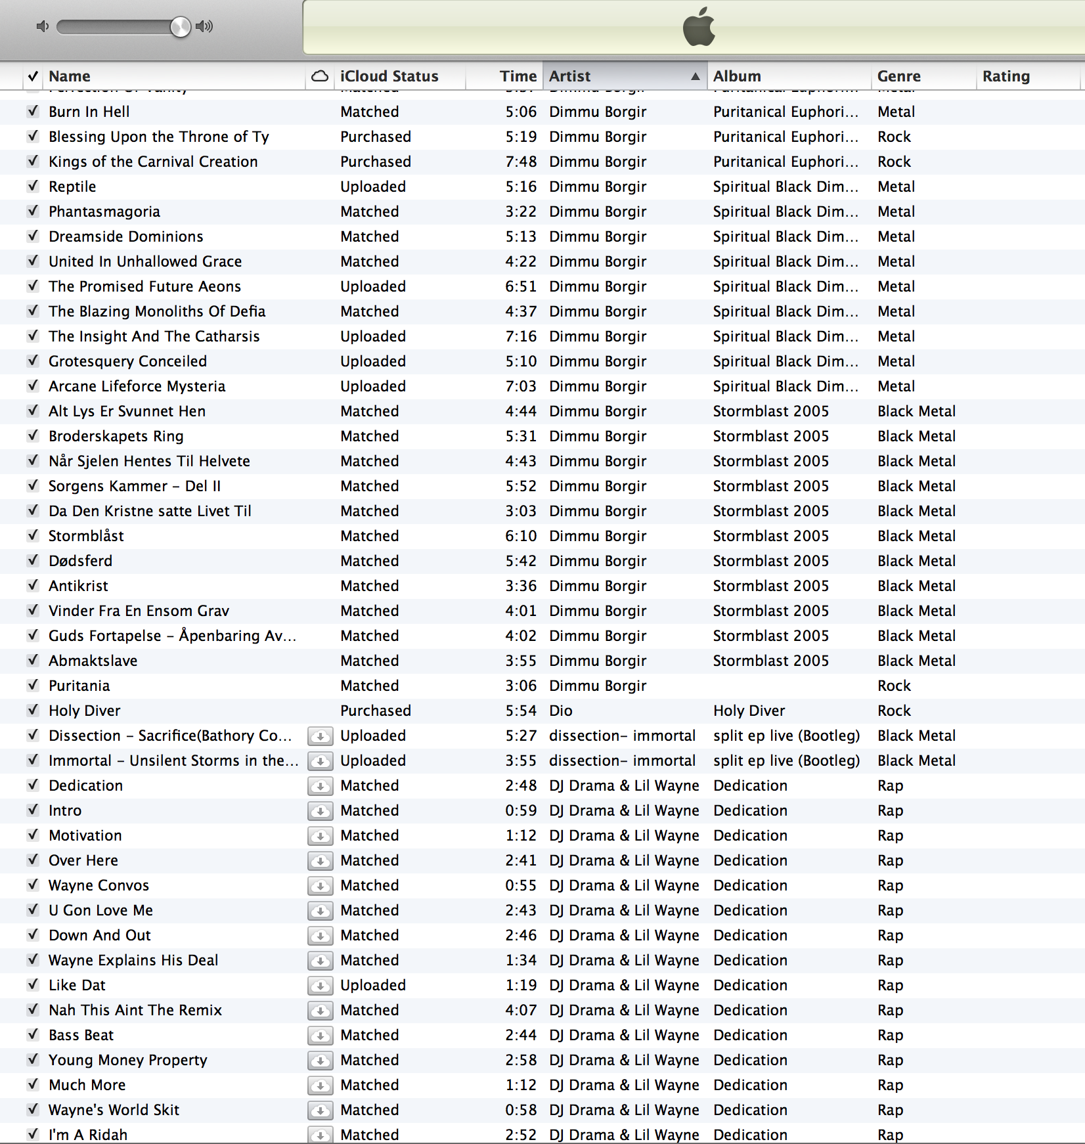Download Wayne Explains His Deal
Screen dimensions: 1085x1144
point(321,961)
